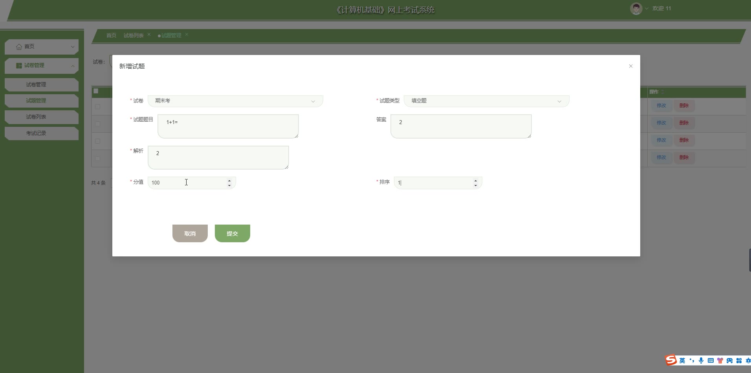Click 删除 in the second table row
This screenshot has width=751, height=373.
tap(684, 123)
